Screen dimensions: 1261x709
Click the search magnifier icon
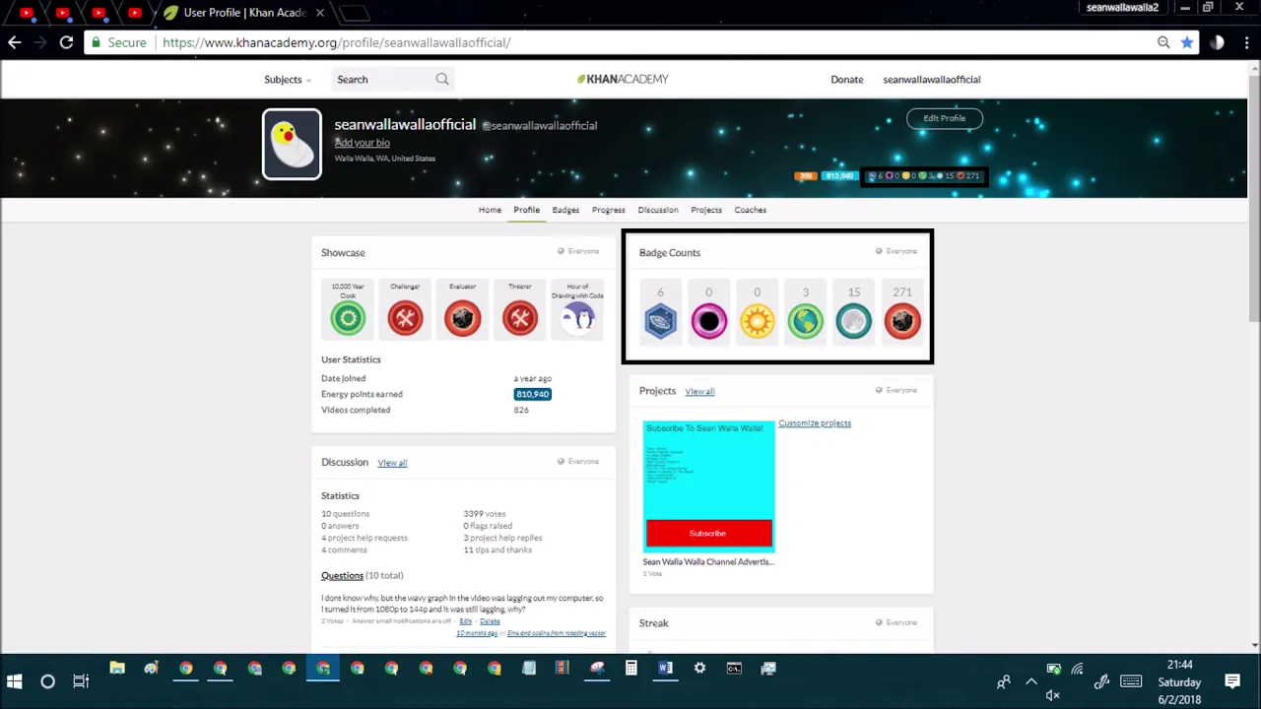pos(442,79)
